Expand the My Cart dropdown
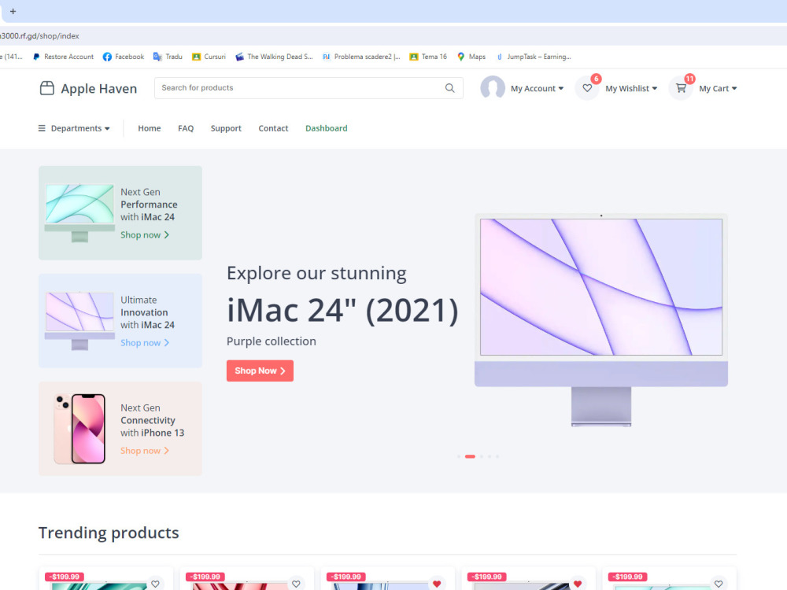787x590 pixels. pos(735,88)
